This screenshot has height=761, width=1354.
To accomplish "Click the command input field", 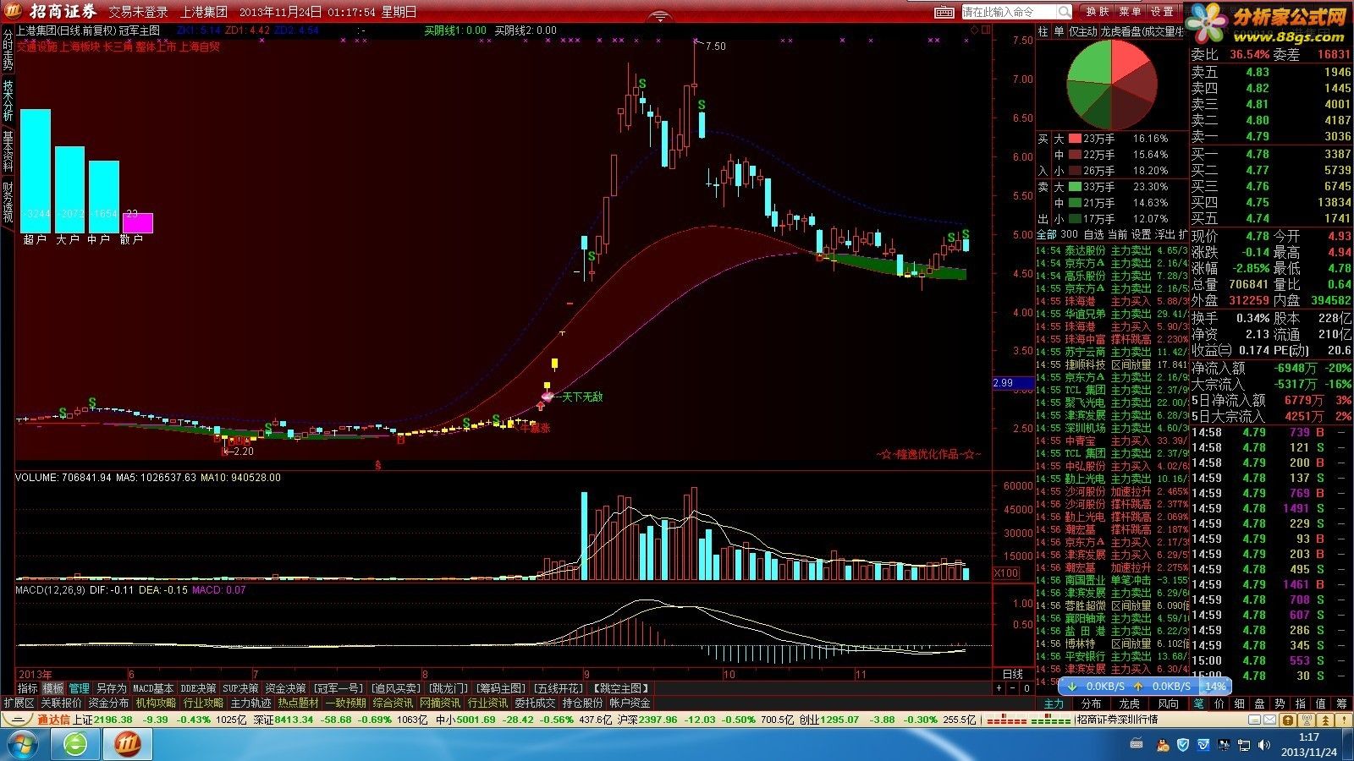I will click(x=1009, y=12).
